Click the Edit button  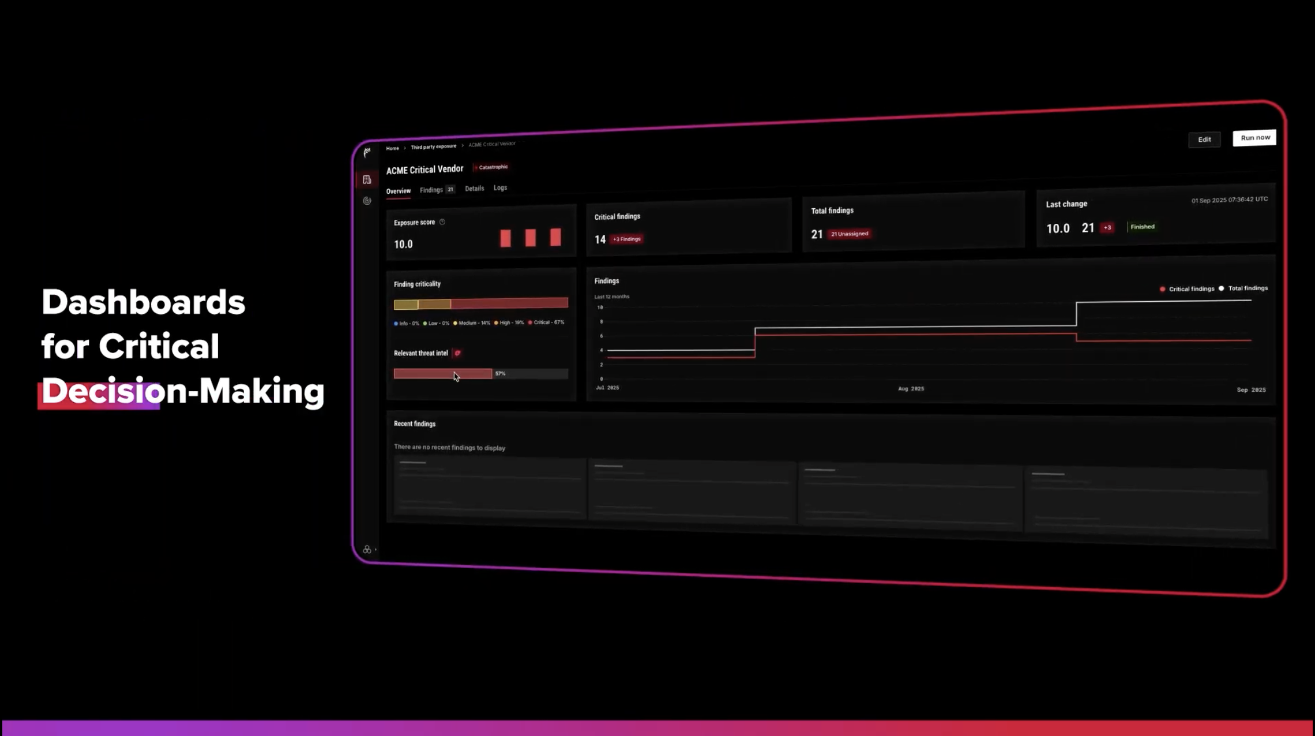pos(1204,140)
